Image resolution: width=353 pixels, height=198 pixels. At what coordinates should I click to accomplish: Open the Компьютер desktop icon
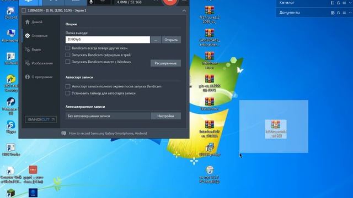click(10, 35)
